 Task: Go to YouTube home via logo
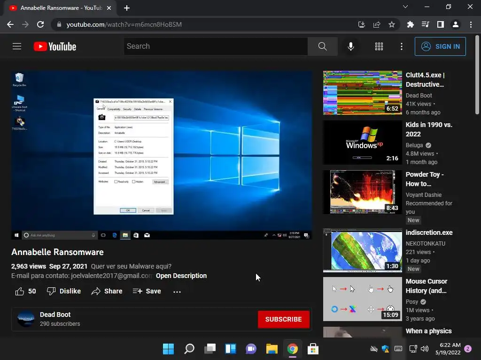pos(55,46)
